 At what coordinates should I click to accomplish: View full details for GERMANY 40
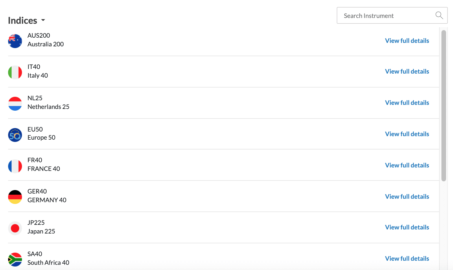[407, 197]
